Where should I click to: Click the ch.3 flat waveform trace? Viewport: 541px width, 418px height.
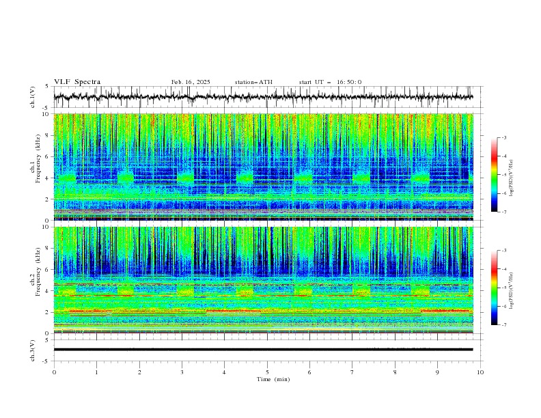click(263, 350)
